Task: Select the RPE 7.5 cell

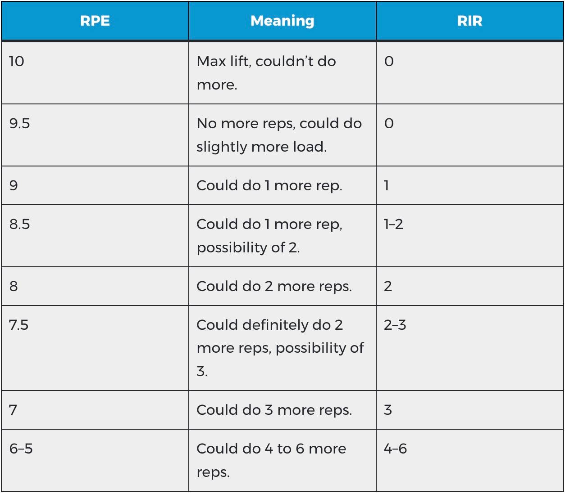Action: coord(18,325)
